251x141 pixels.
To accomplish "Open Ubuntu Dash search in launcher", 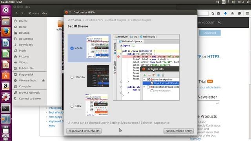I will [x=5, y=10].
